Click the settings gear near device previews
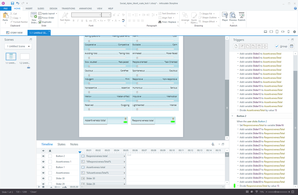Image resolution: width=298 pixels, height=195 pixels. pos(294,32)
